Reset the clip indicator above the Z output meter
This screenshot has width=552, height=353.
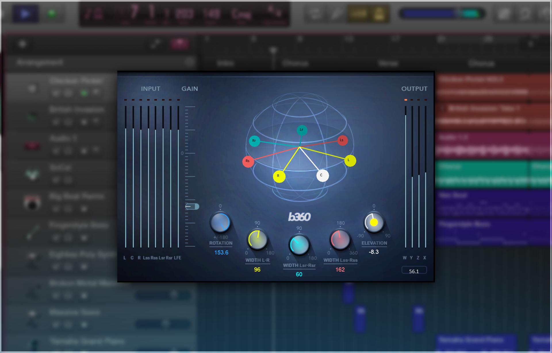click(419, 100)
